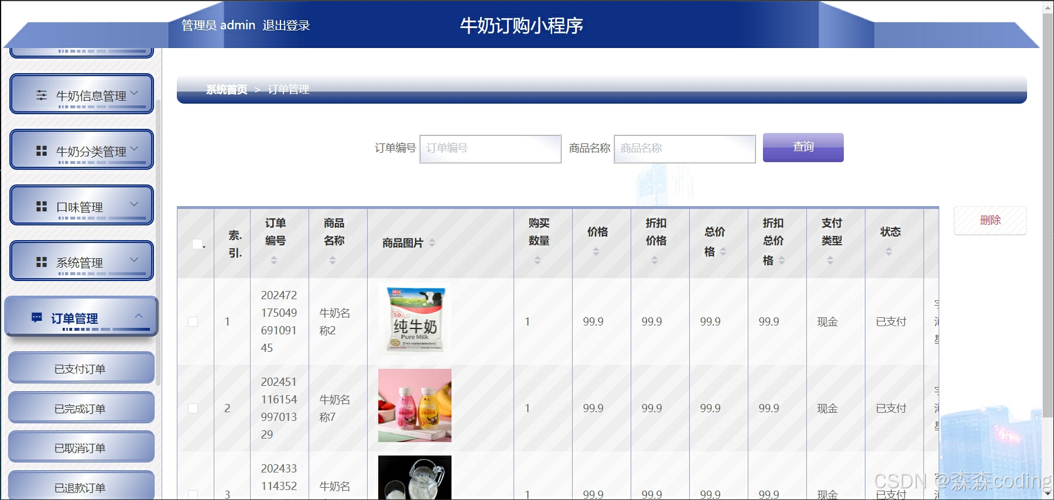
Task: Click the 订单管理 breadcrumb text
Action: [x=289, y=90]
